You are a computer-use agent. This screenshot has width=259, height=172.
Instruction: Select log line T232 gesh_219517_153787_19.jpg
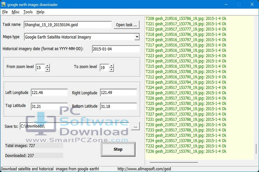186,146
